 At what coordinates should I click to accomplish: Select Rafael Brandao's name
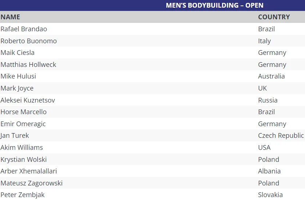coord(24,29)
